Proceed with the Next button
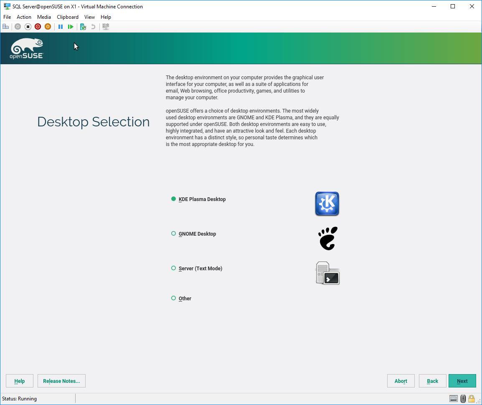This screenshot has width=482, height=405. point(462,381)
